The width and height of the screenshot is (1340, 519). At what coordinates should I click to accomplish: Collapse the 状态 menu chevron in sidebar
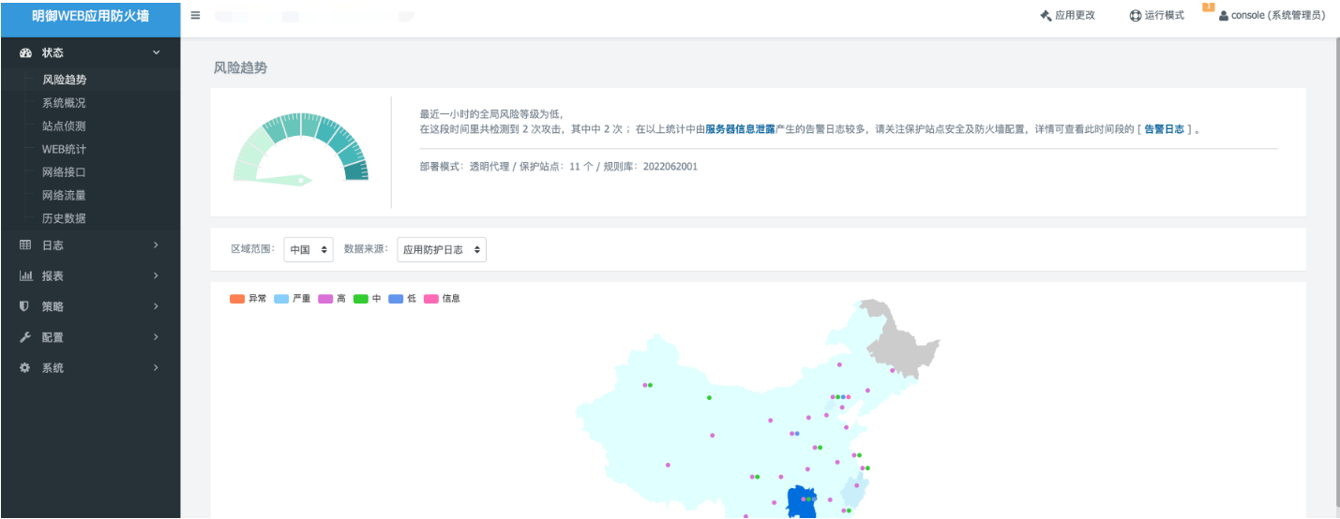pos(156,52)
